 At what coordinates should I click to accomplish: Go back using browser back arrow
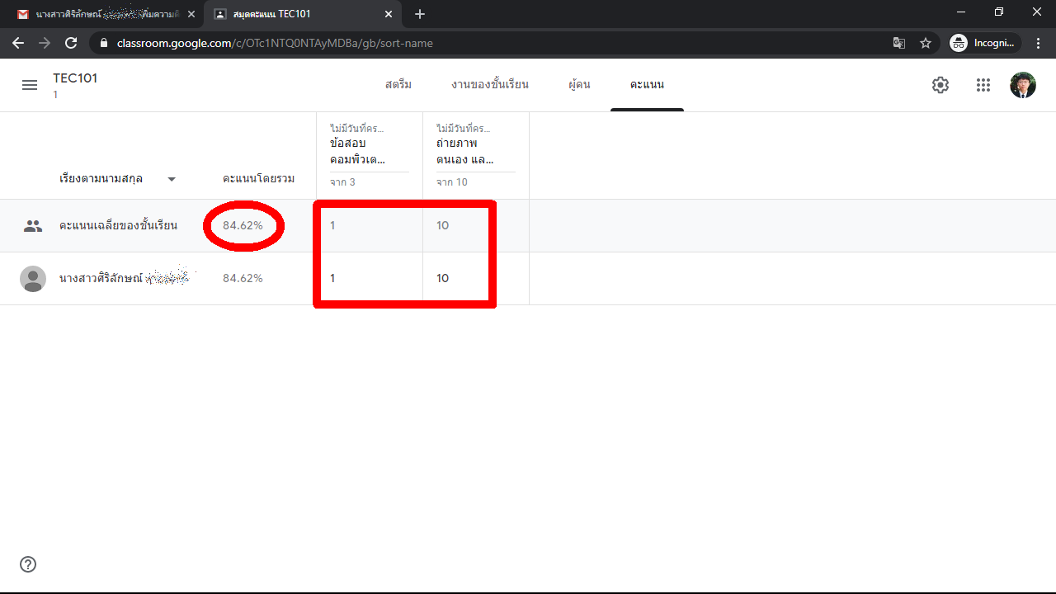pyautogui.click(x=18, y=43)
